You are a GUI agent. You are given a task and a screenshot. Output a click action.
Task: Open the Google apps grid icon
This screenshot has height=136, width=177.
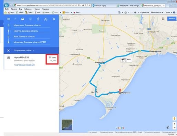pyautogui.click(x=163, y=19)
